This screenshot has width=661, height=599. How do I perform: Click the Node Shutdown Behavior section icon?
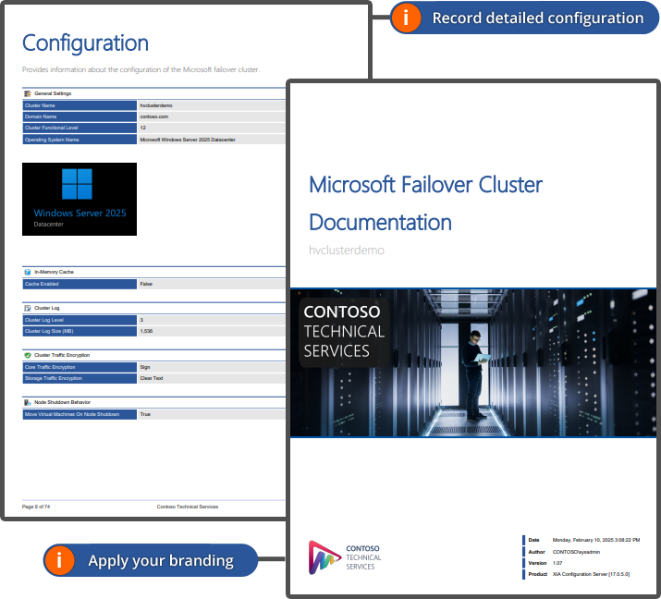click(28, 402)
